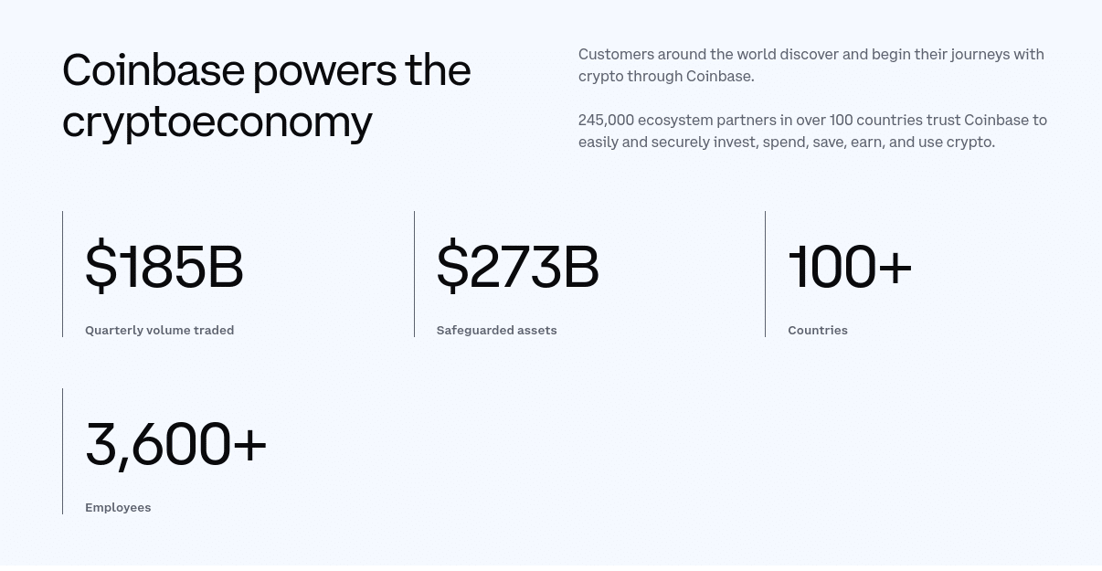Click the "Customers around the world" paragraph
This screenshot has height=571, width=1102.
811,65
